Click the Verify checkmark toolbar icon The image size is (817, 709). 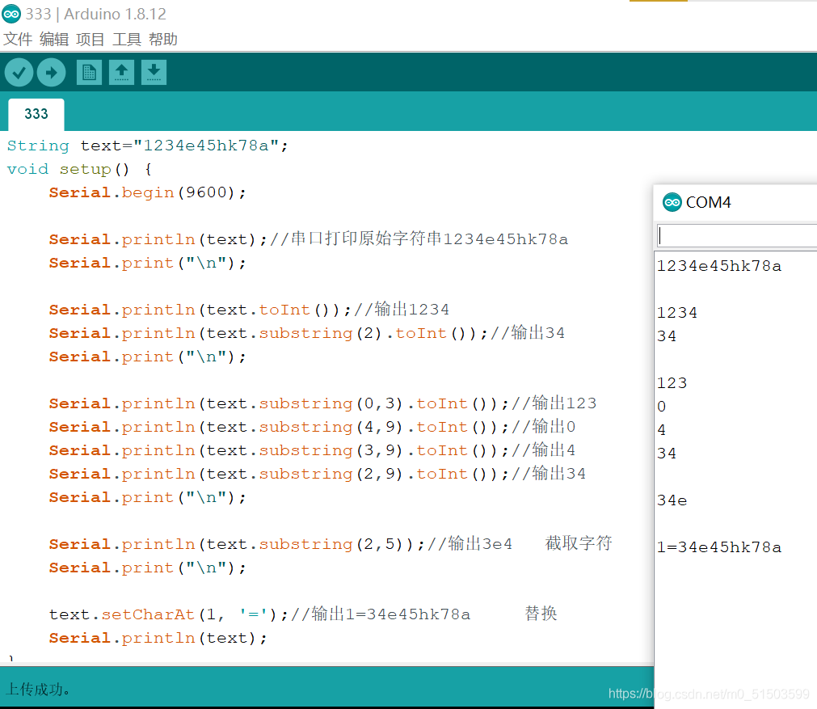(19, 73)
